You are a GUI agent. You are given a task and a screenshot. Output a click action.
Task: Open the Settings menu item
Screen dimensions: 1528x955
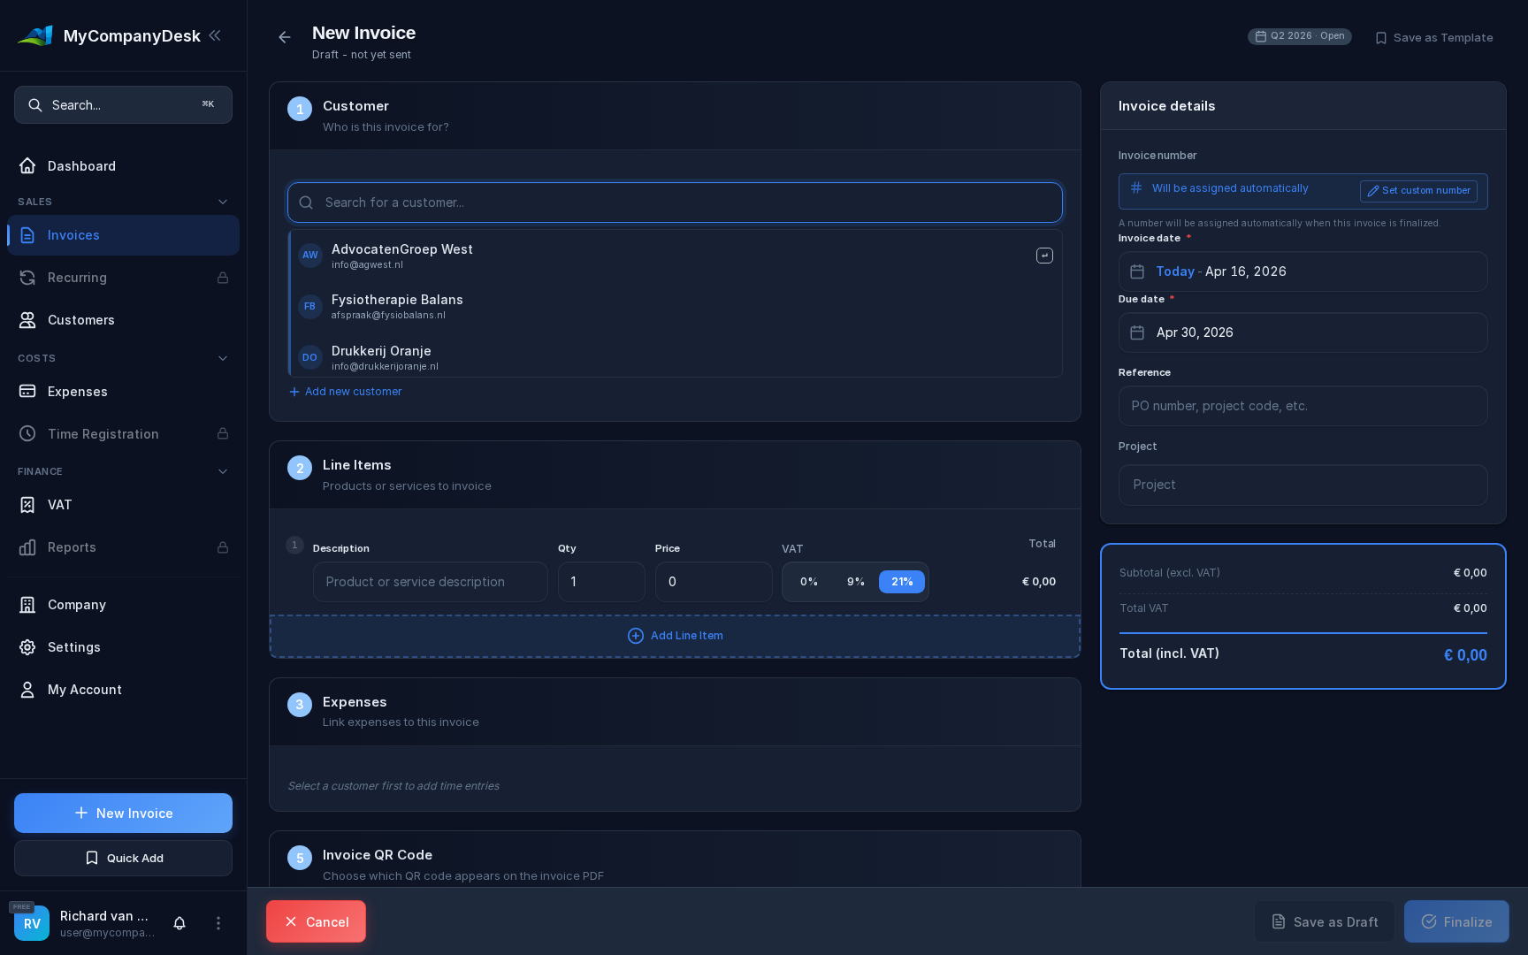(x=74, y=647)
